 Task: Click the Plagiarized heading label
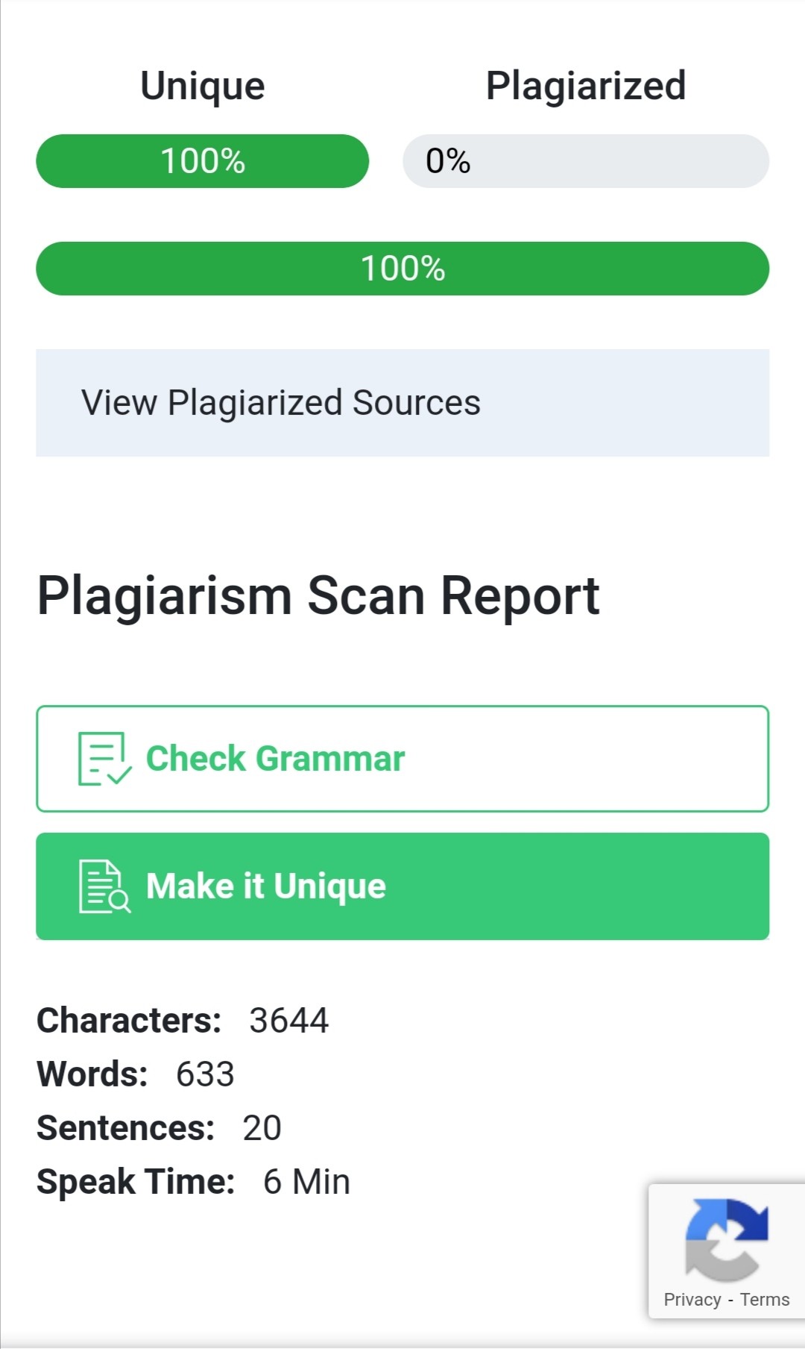pyautogui.click(x=586, y=85)
